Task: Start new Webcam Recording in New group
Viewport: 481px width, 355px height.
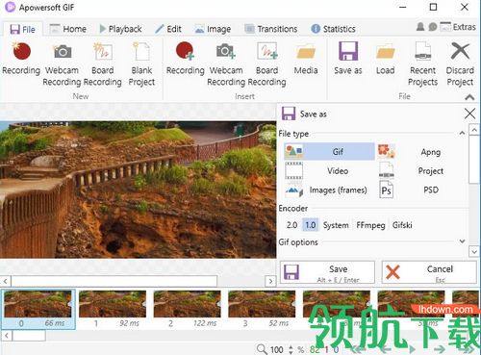Action: coord(62,64)
